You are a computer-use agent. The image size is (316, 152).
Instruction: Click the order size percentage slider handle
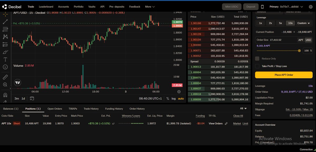click(x=299, y=50)
